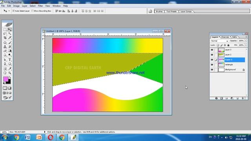Image resolution: width=251 pixels, height=141 pixels.
Task: Reset default foreground and background colors
Action: pos(4,83)
